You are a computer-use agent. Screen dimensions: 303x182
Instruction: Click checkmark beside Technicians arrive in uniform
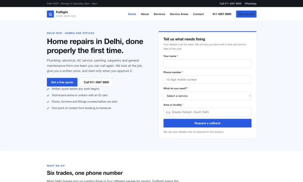click(x=48, y=95)
